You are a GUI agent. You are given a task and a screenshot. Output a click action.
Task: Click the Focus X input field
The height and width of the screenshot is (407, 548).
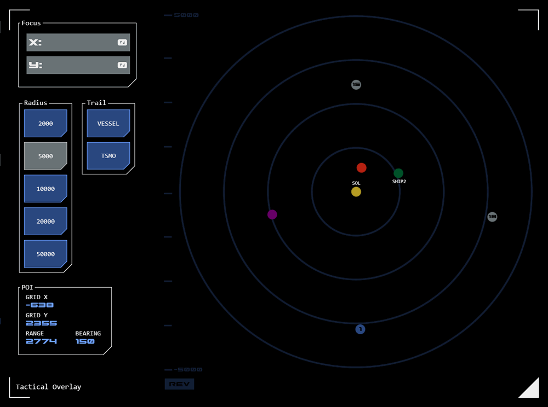(78, 43)
